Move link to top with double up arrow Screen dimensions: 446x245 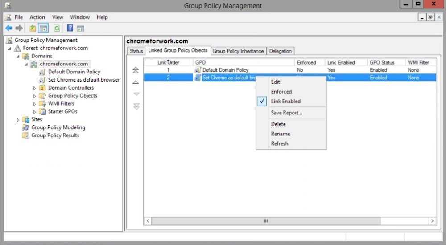coord(136,70)
